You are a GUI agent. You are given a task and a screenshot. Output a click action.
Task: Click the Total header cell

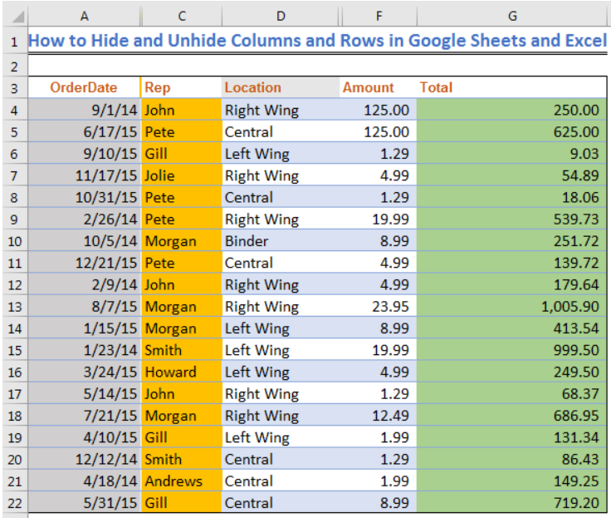click(x=512, y=87)
